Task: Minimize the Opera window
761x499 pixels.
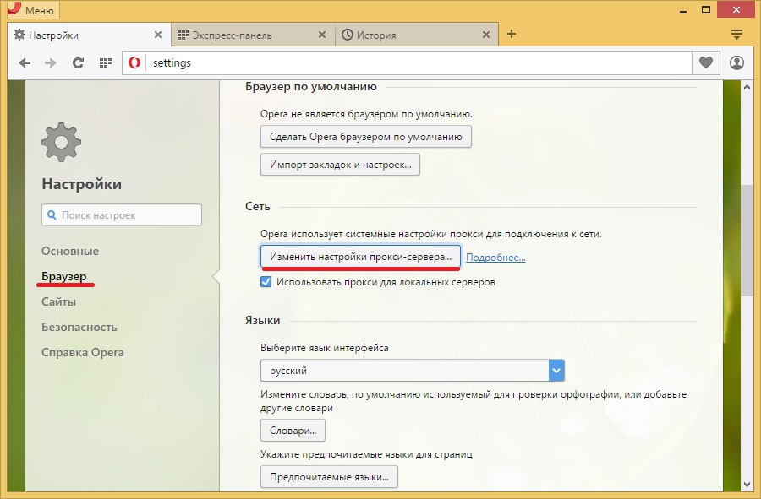Action: coord(683,10)
